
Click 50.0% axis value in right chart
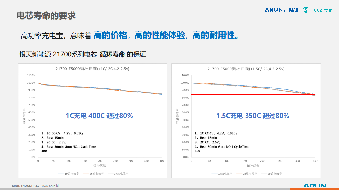point(185,120)
